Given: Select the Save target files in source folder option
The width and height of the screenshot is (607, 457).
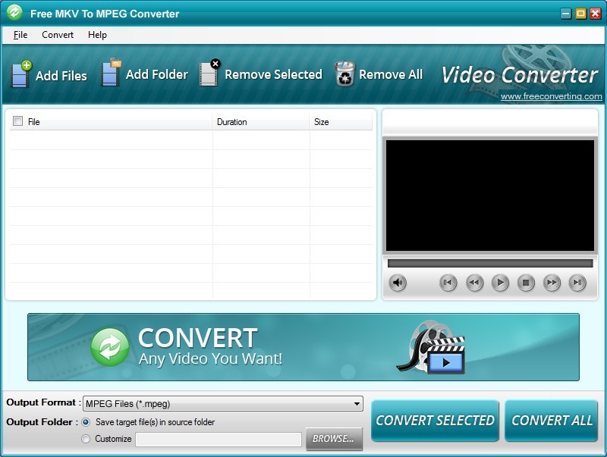Looking at the screenshot, I should point(86,422).
